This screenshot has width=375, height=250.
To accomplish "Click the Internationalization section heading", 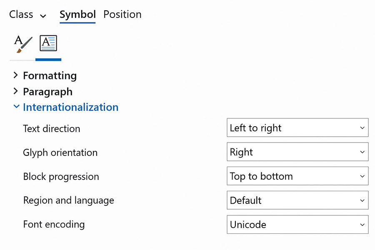I will (70, 107).
